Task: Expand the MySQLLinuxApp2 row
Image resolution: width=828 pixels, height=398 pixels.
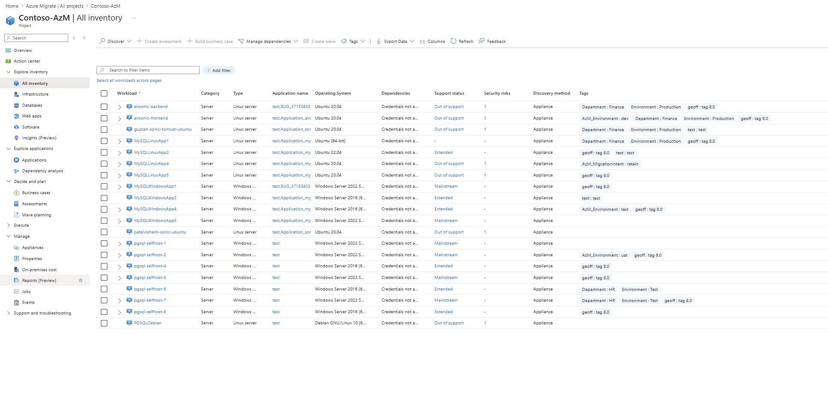Action: (x=120, y=153)
